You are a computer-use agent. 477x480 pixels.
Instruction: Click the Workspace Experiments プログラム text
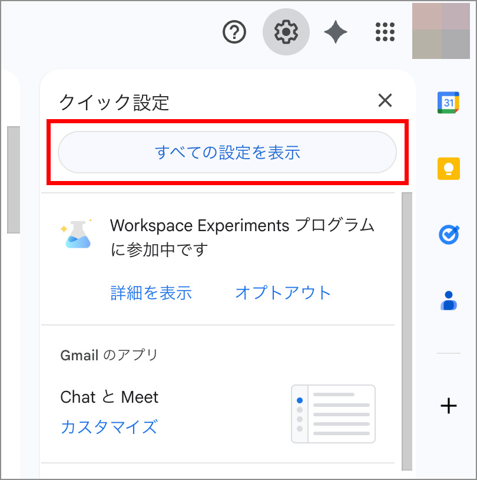pos(242,238)
